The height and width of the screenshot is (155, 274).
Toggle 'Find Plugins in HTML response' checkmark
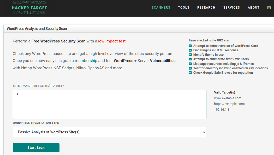(x=190, y=50)
